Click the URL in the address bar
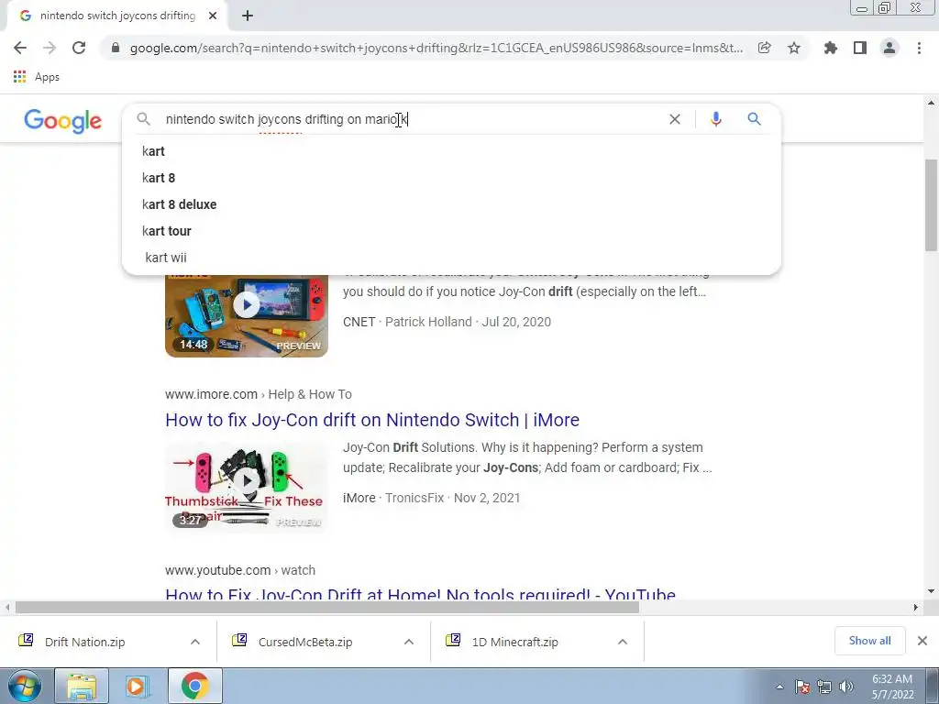 [x=436, y=48]
